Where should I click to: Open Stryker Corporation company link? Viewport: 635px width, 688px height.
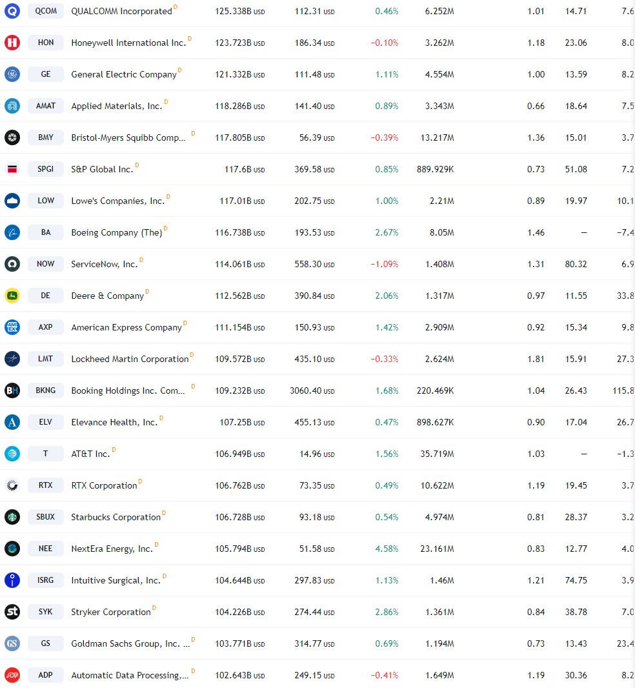111,612
